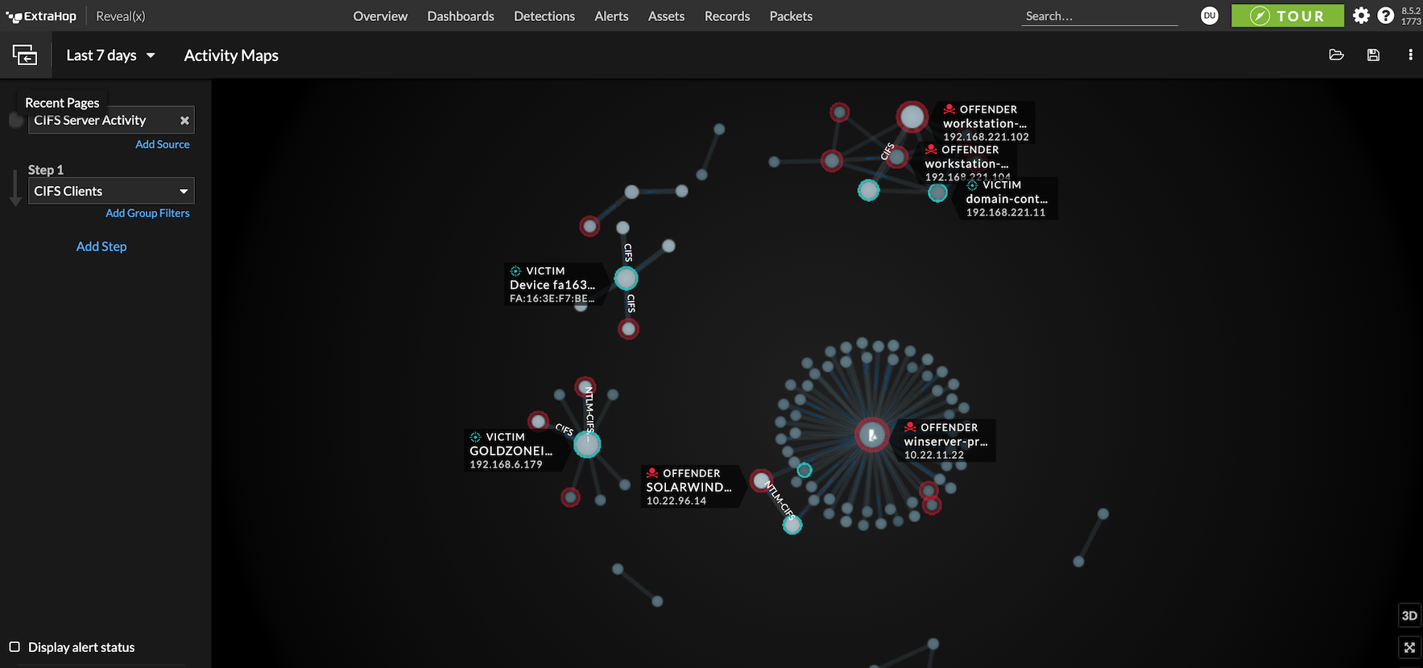Open the DU user account icon
The width and height of the screenshot is (1423, 668).
point(1210,15)
